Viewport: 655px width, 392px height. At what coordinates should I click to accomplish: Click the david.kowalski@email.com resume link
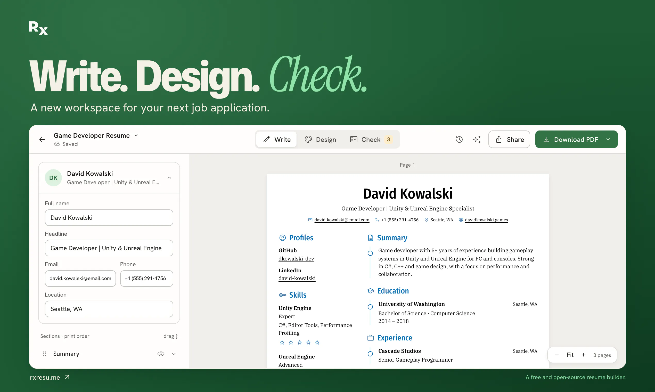(x=342, y=220)
